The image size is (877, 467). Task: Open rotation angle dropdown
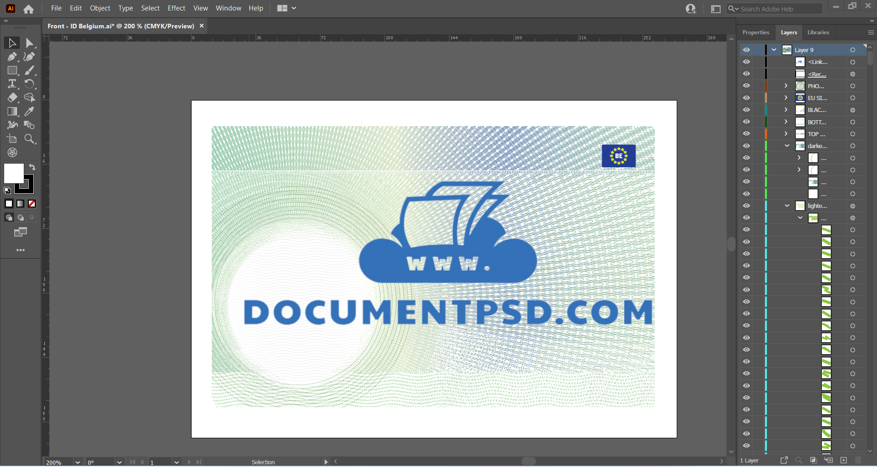(119, 462)
